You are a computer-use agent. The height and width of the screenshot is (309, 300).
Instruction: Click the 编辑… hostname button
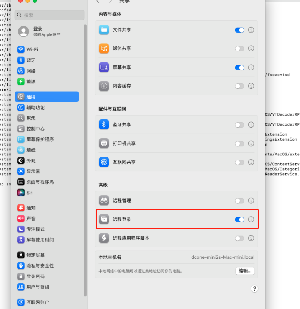pos(245,271)
